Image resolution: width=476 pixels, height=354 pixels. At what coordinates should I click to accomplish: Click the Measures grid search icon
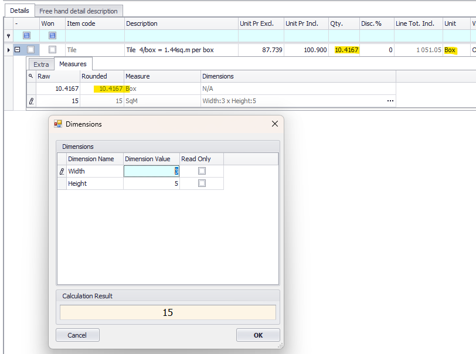coord(31,76)
